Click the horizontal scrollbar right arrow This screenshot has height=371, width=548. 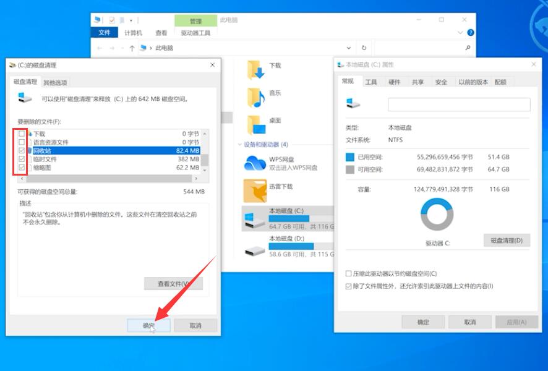[196, 179]
